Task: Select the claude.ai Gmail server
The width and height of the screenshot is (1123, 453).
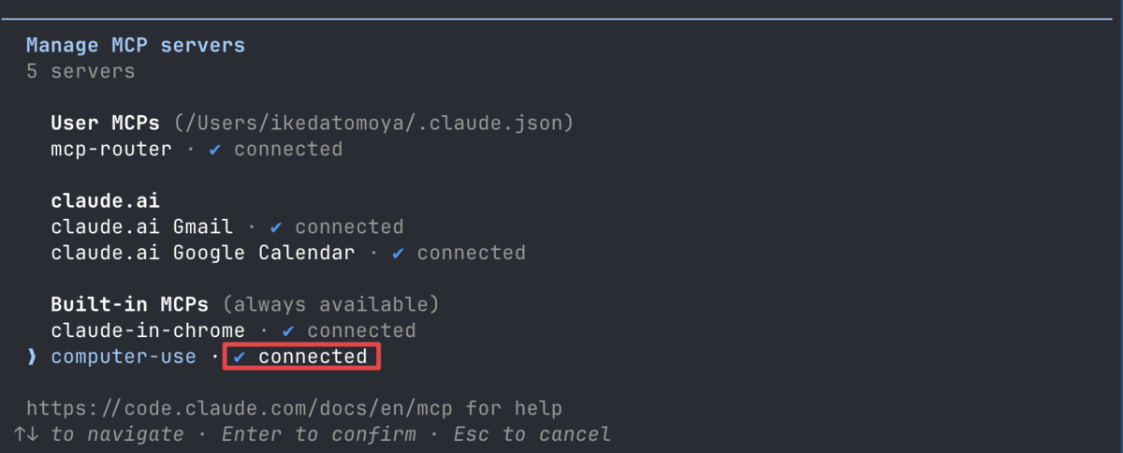Action: (148, 227)
